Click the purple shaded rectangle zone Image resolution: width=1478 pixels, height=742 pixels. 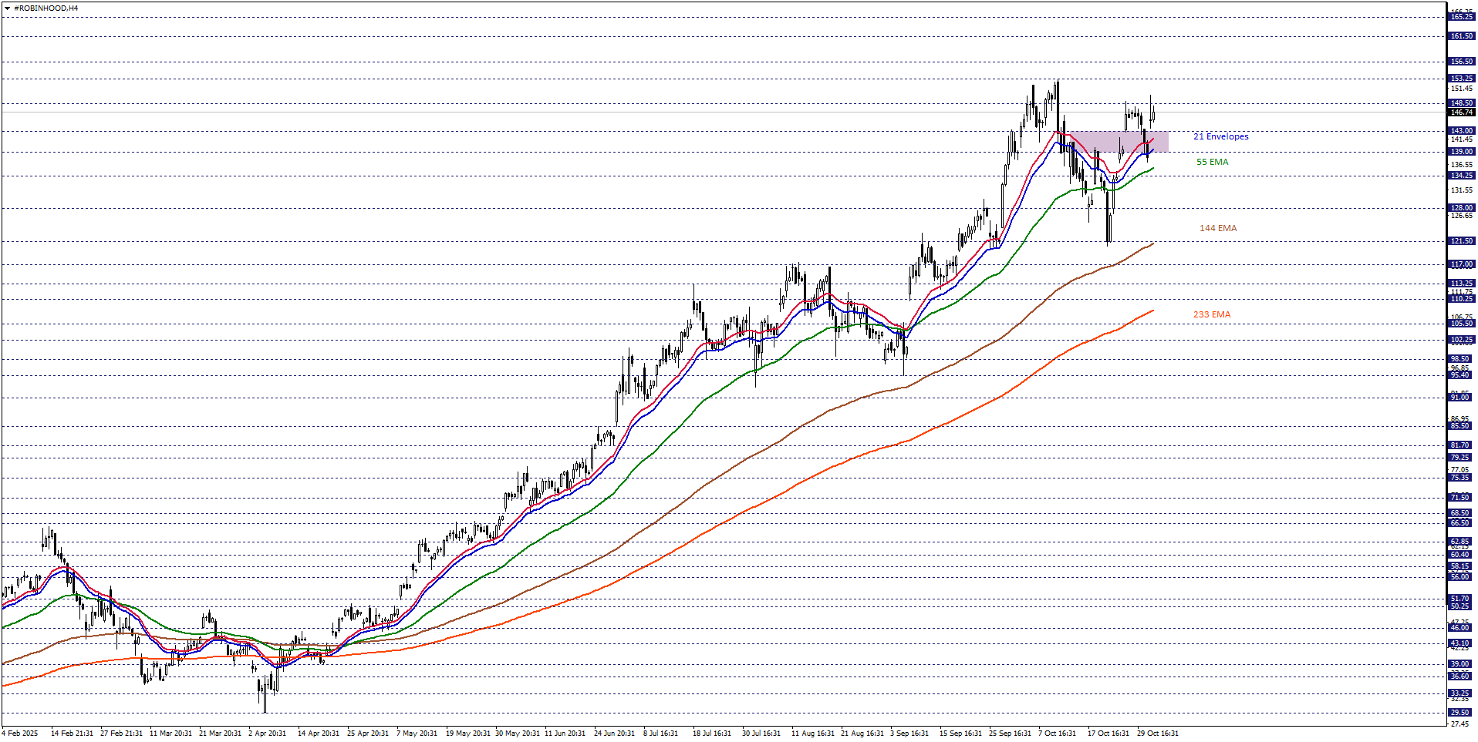[1119, 141]
